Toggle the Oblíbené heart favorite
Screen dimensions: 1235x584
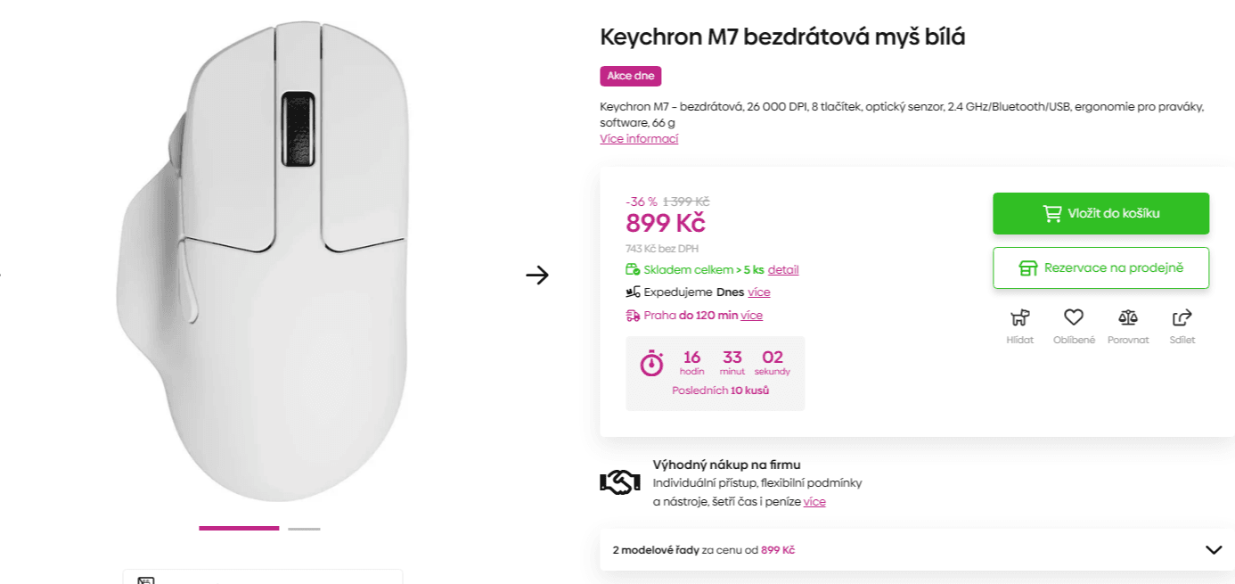pos(1074,318)
